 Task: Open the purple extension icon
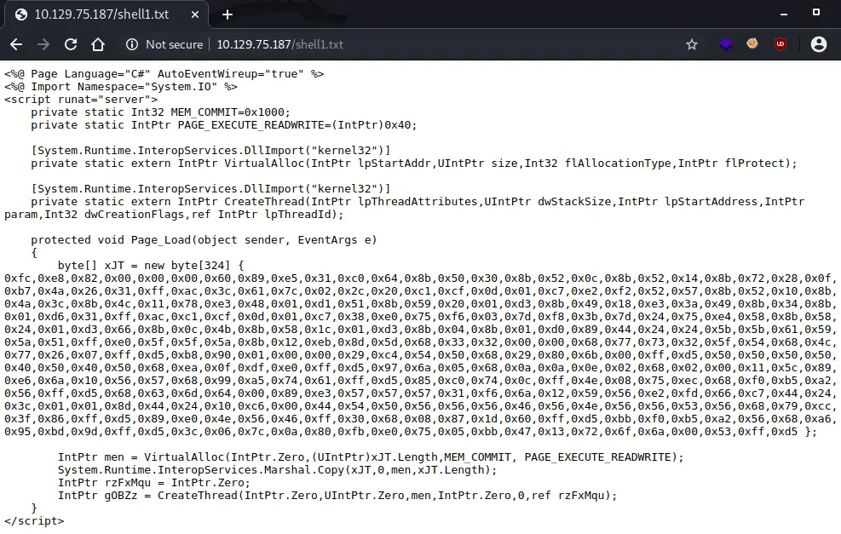coord(726,44)
